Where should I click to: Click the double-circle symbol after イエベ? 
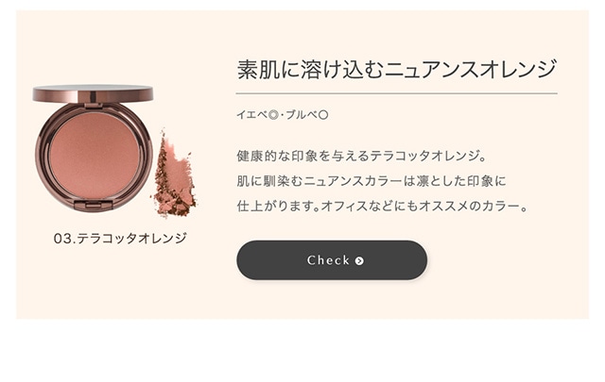tap(273, 115)
